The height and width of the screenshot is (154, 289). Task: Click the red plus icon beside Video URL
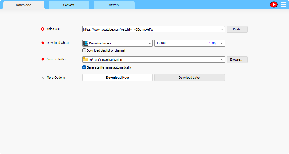[x=43, y=29]
